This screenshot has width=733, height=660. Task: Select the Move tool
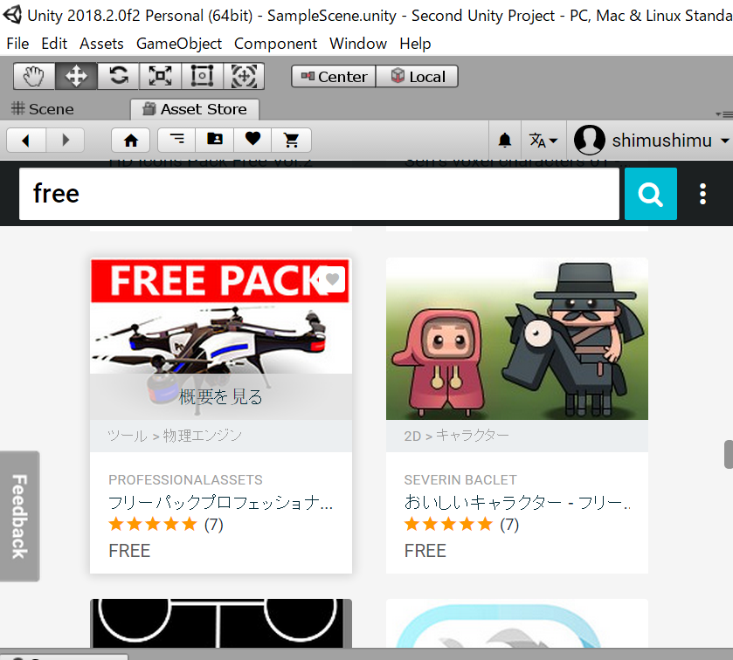tap(76, 77)
